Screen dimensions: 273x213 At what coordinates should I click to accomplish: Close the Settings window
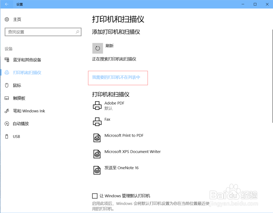pyautogui.click(x=267, y=4)
